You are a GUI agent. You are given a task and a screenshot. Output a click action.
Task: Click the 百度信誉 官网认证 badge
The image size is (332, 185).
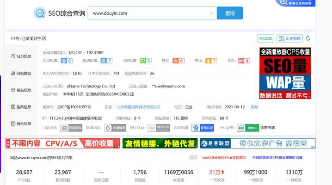pyautogui.click(x=203, y=128)
